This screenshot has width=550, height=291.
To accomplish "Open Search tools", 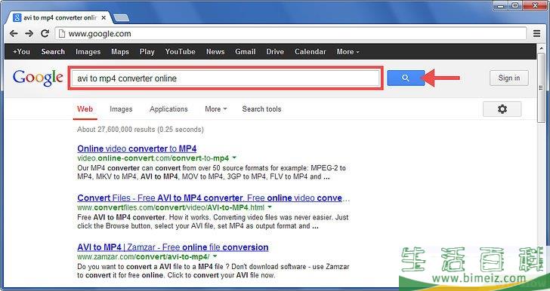I will click(261, 109).
